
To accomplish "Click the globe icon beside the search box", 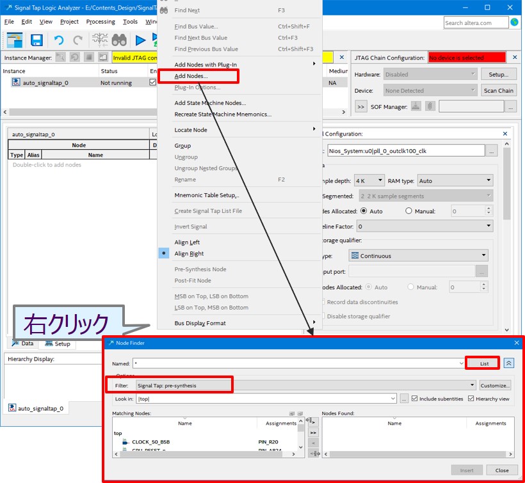I will [514, 22].
